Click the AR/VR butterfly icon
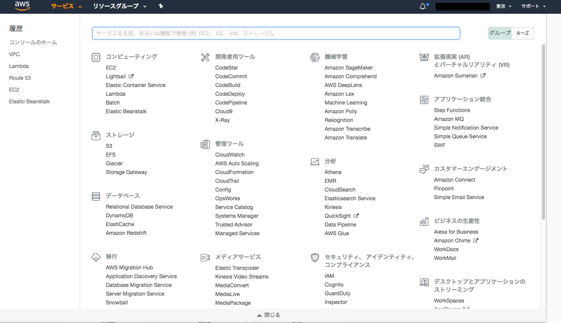This screenshot has height=323, width=561. pos(424,57)
